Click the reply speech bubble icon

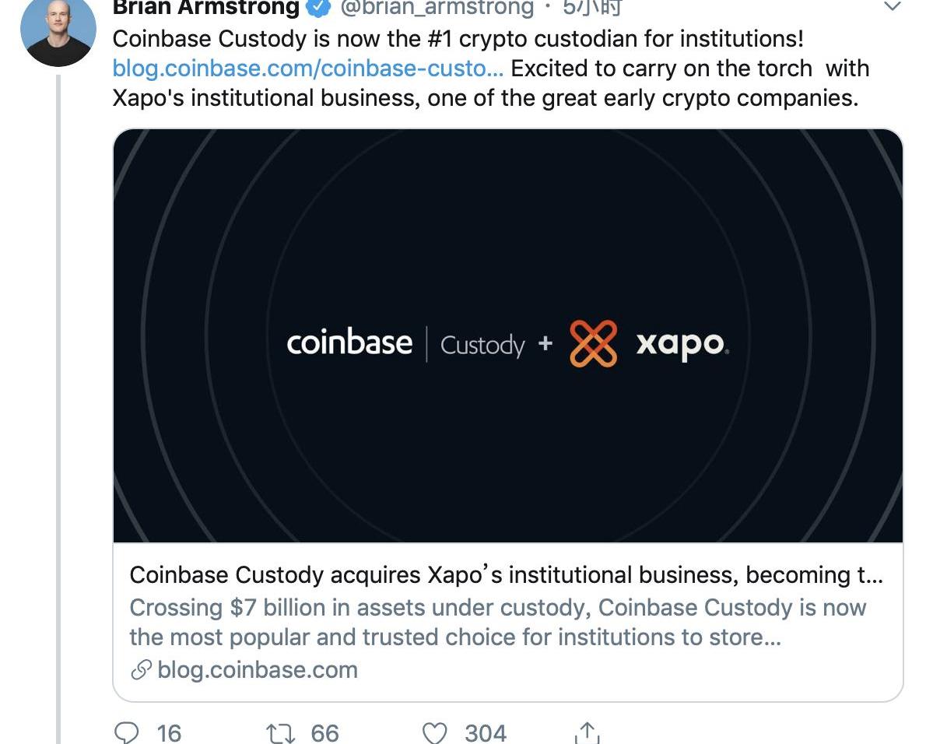pyautogui.click(x=126, y=733)
